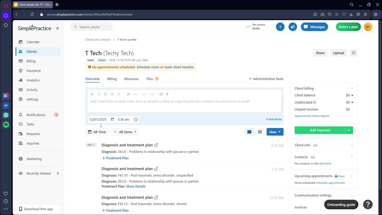Open Client balance dropdown arrow

pyautogui.click(x=352, y=95)
